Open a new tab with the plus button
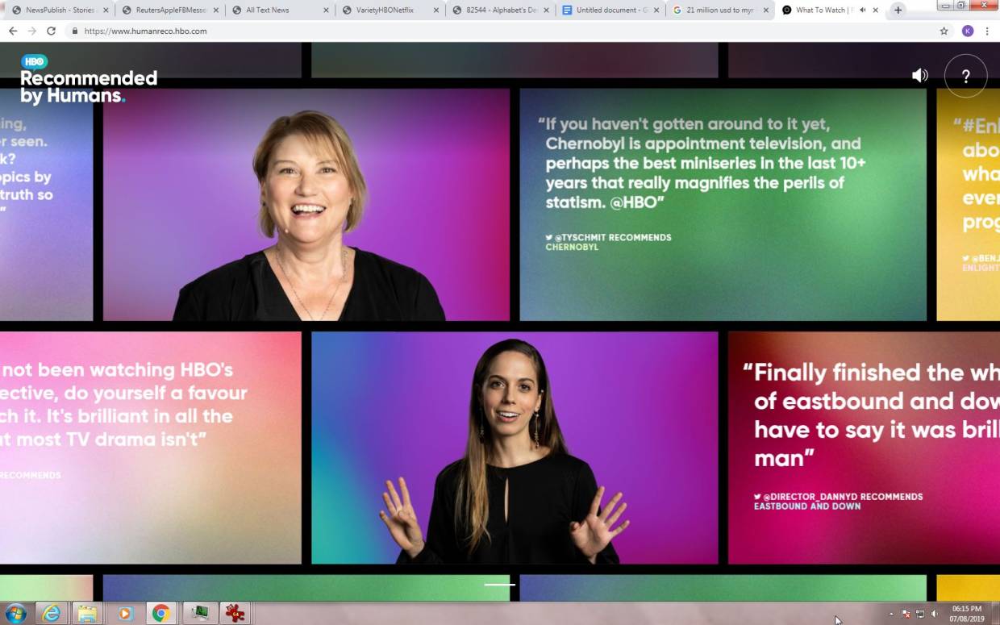 pos(898,10)
